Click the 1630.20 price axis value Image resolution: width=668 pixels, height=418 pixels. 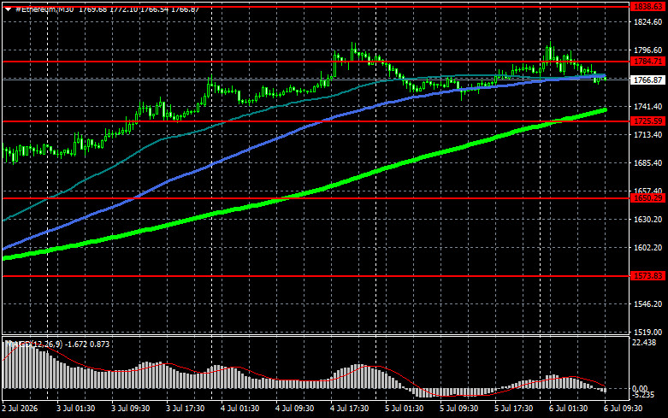648,219
